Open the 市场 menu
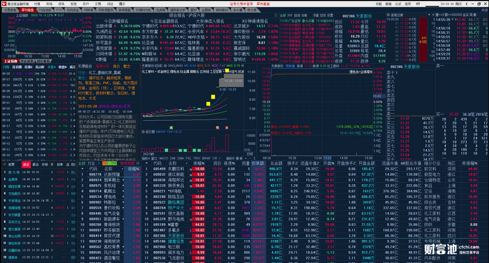Screen dimensions: 489x263 [49, 4]
